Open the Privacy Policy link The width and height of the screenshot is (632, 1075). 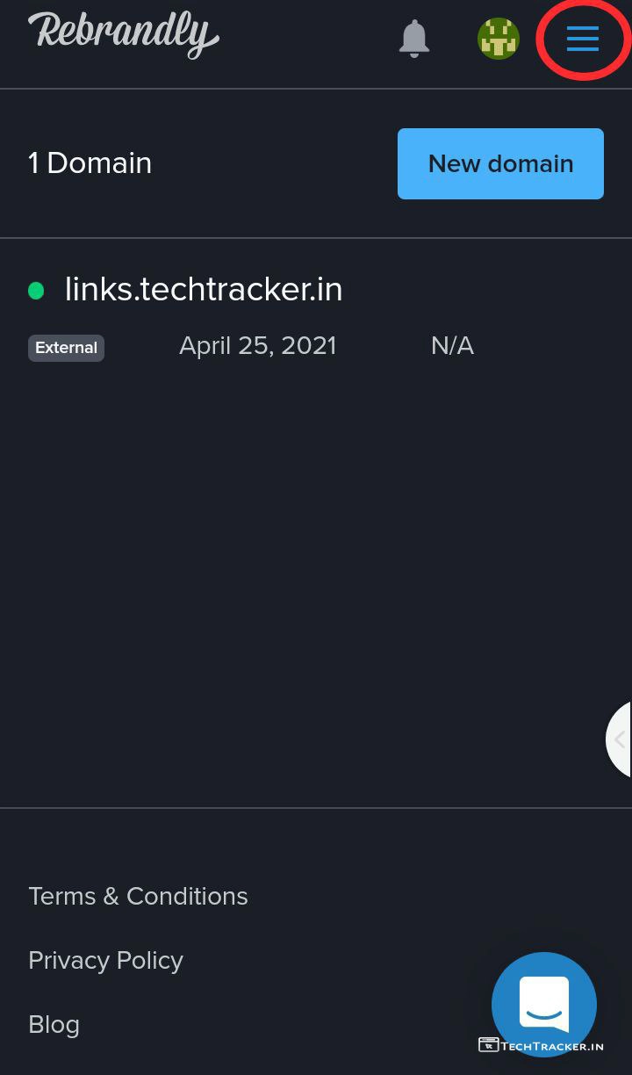click(105, 960)
